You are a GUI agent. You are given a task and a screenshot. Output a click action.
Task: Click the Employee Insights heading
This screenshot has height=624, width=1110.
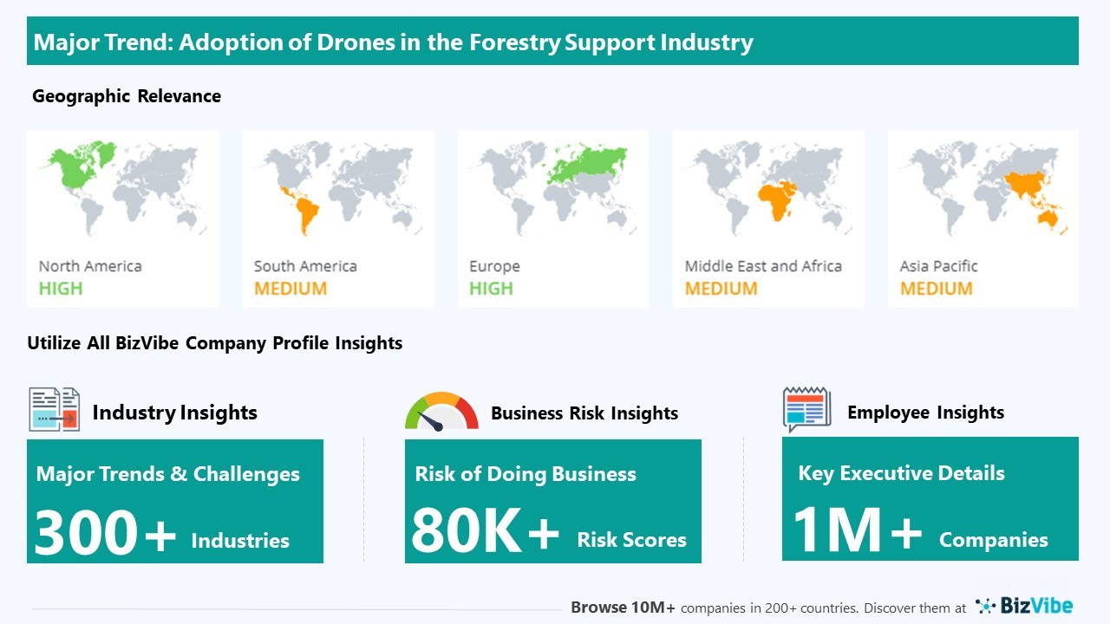925,413
